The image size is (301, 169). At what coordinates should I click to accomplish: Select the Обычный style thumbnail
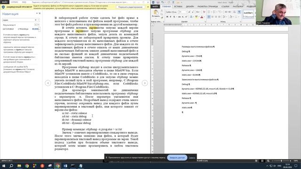click(x=248, y=15)
